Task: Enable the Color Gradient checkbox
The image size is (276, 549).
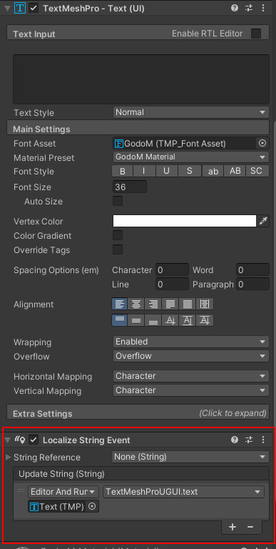Action: (x=118, y=235)
